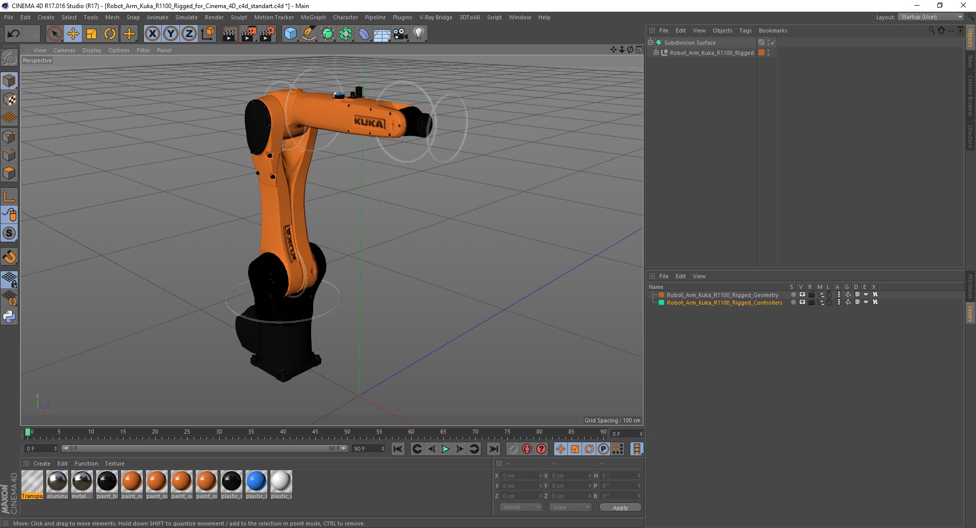Open the Array modeling objects icon

coord(346,34)
